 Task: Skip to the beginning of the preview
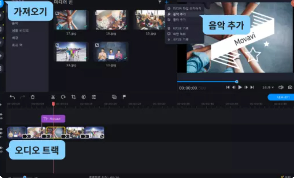point(228,87)
